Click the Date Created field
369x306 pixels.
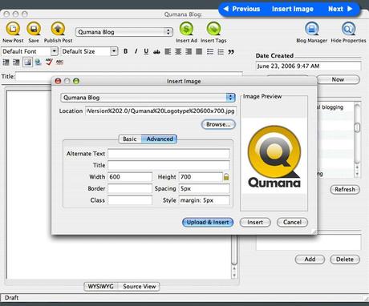coord(308,66)
